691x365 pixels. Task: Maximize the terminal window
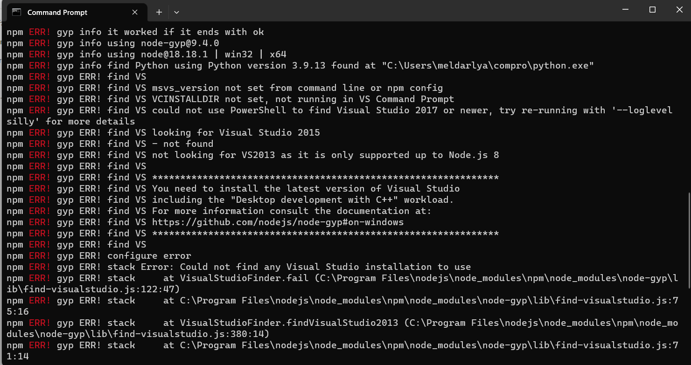coord(653,10)
